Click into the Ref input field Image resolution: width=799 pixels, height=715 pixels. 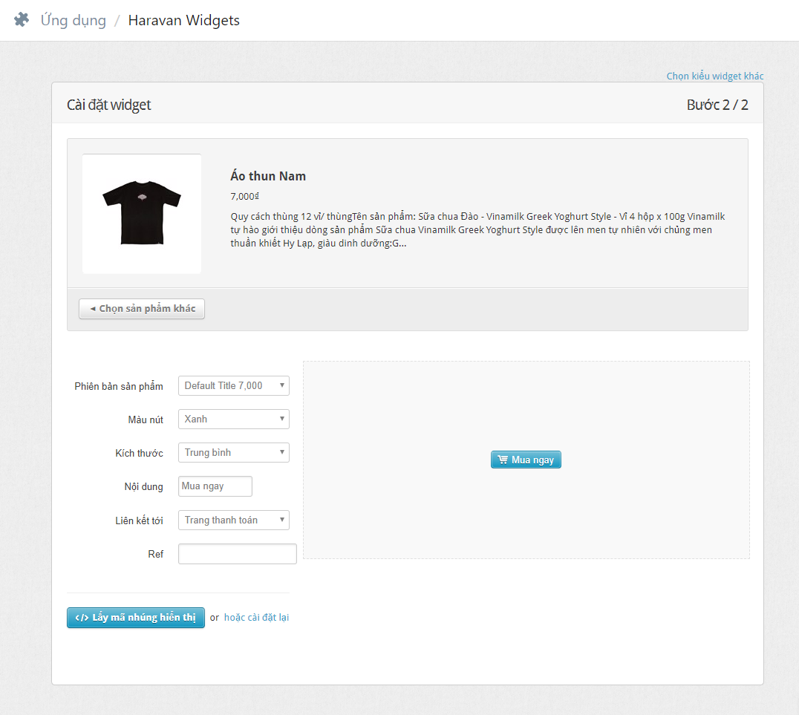click(237, 554)
